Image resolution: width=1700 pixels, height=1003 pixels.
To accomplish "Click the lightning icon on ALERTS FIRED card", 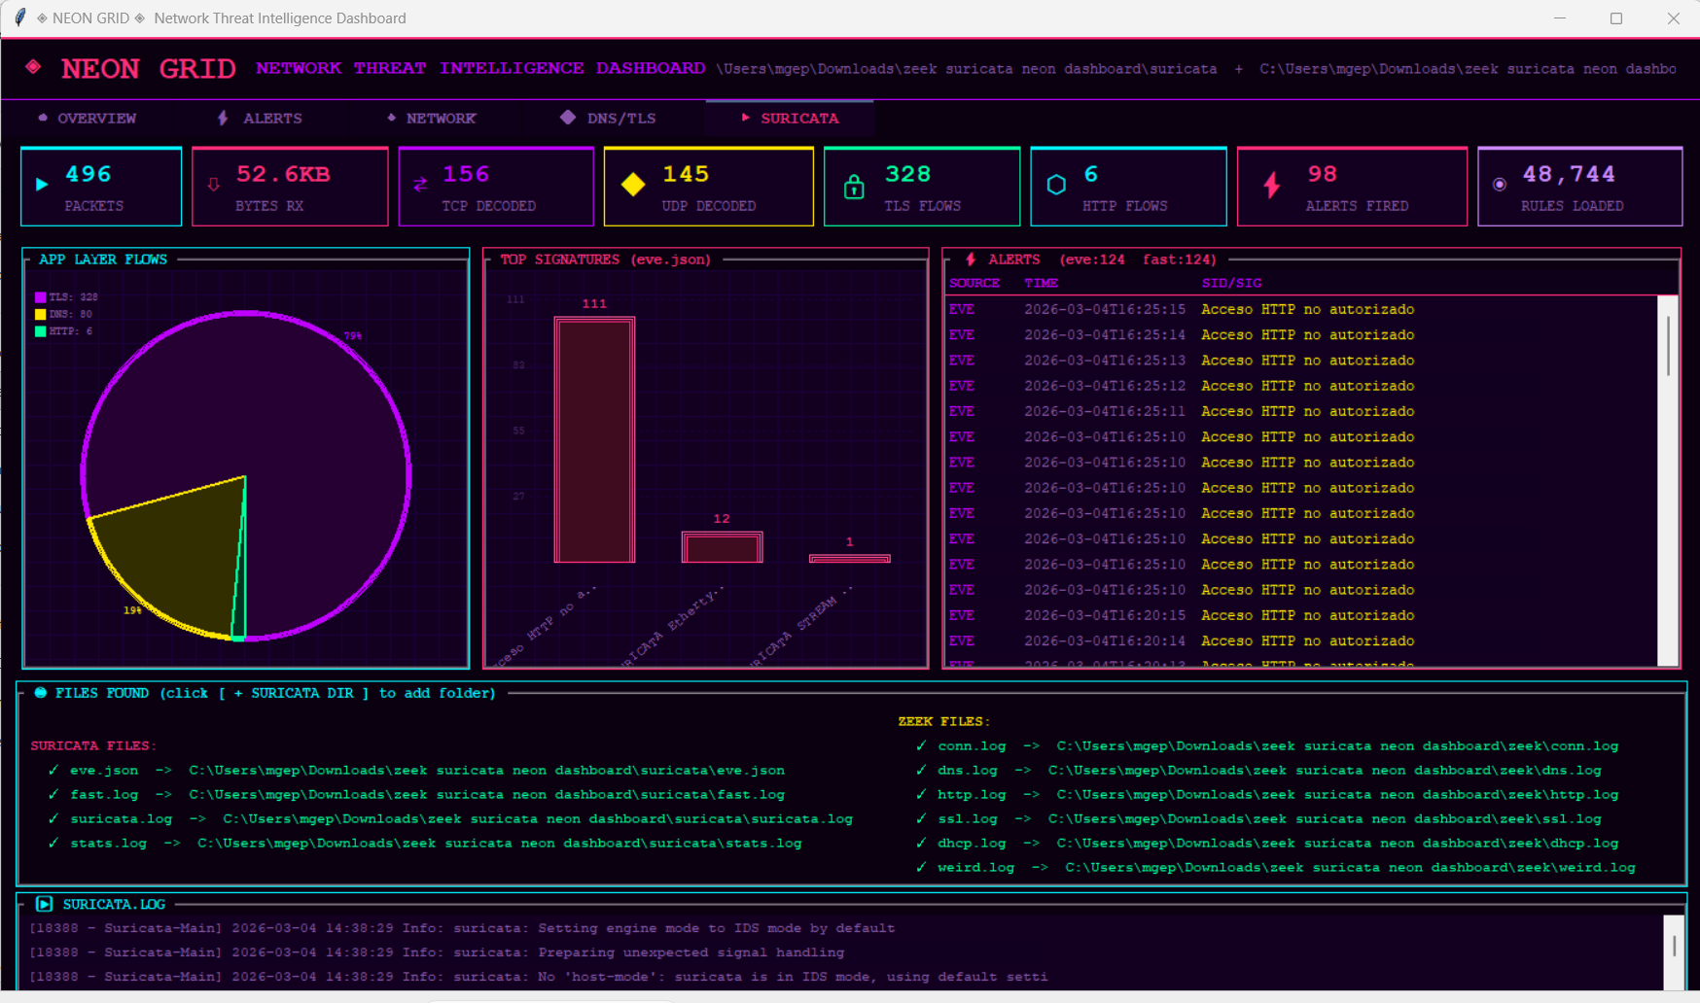I will pos(1270,185).
